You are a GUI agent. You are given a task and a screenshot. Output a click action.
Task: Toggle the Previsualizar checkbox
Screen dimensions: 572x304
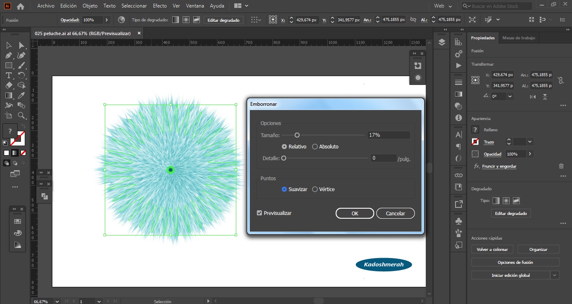pos(259,213)
